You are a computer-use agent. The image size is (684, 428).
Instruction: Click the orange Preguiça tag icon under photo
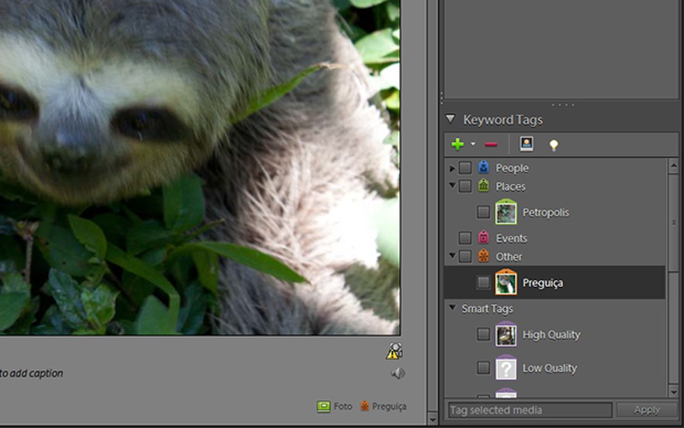364,406
